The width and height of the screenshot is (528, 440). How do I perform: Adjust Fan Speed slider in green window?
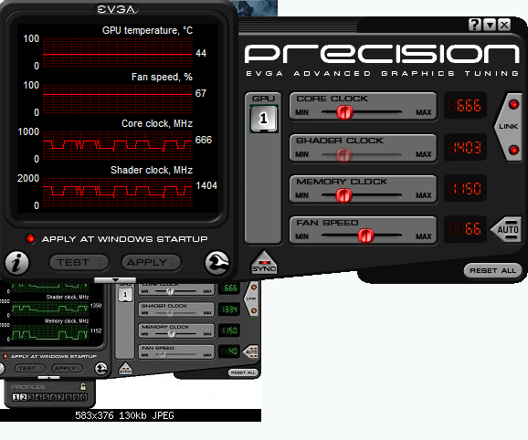point(163,355)
